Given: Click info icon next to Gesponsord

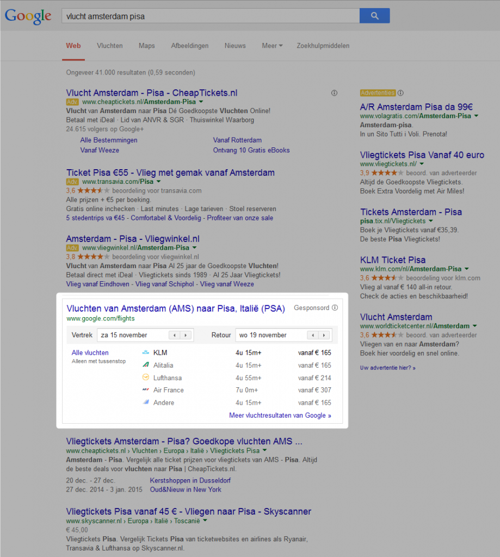Looking at the screenshot, I should click(335, 308).
